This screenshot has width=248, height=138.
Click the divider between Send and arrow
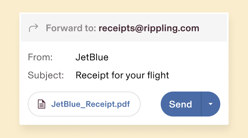point(201,104)
